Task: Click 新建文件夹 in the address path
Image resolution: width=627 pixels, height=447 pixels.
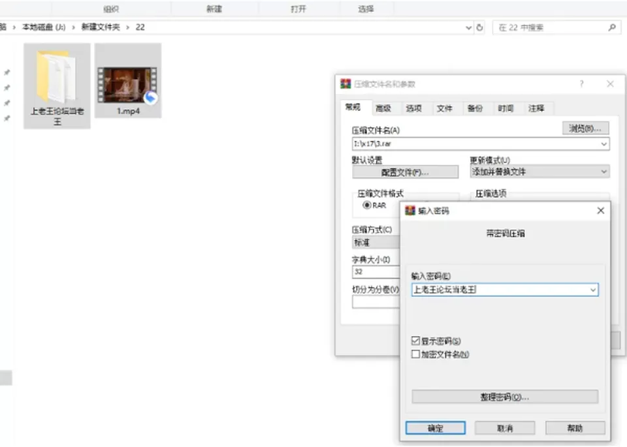Action: [101, 27]
